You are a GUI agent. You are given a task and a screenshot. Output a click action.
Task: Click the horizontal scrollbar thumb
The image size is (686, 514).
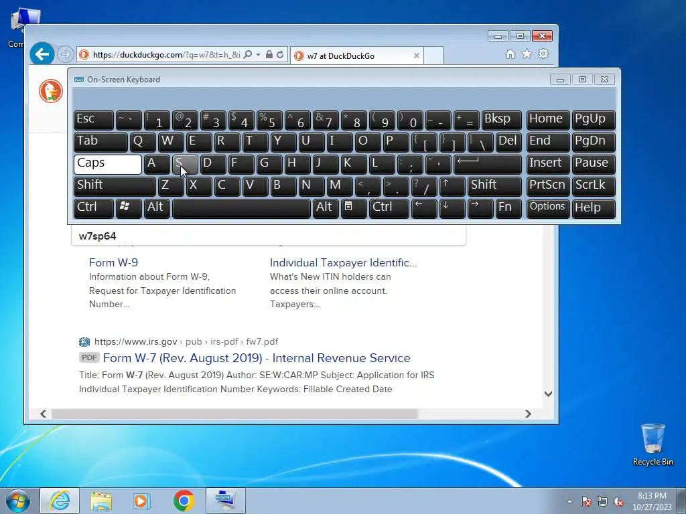point(234,414)
